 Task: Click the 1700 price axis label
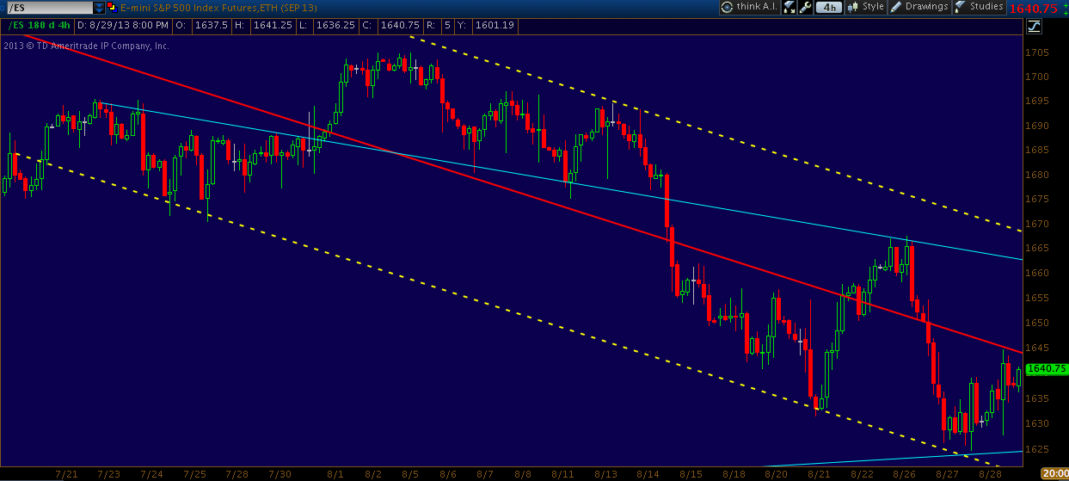coord(1037,77)
